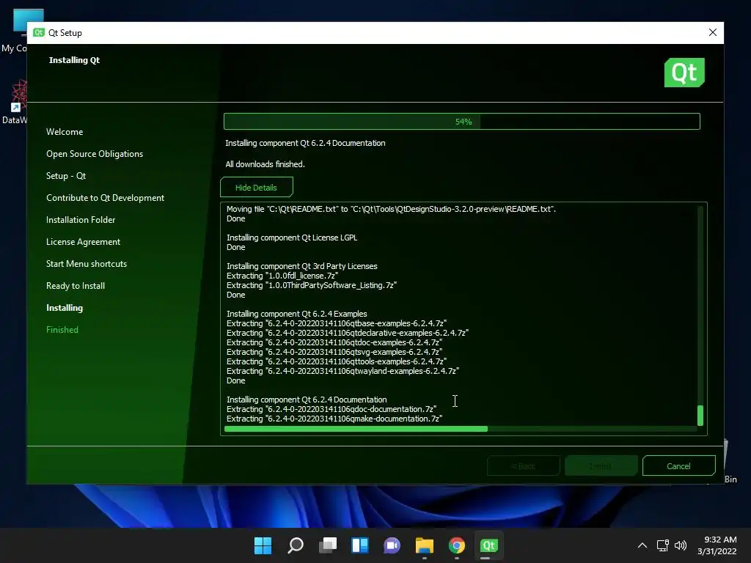Screen dimensions: 751x563
Task: Click the 54% overall progress bar
Action: (x=462, y=122)
